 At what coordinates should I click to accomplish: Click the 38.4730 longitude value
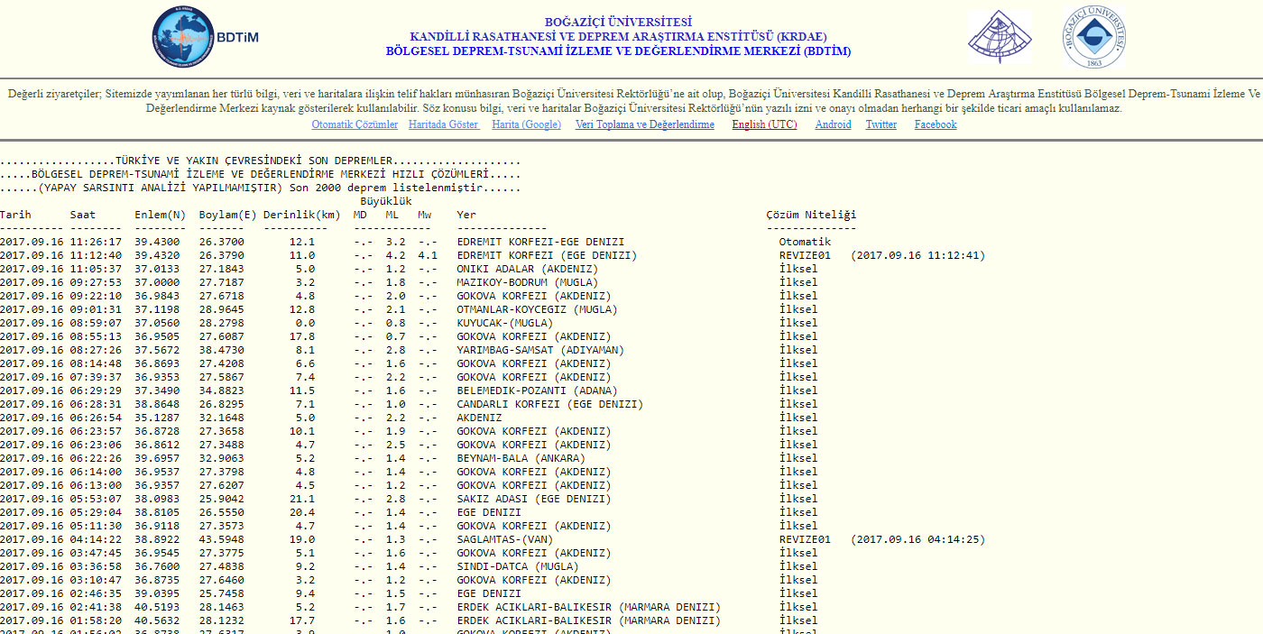click(222, 350)
